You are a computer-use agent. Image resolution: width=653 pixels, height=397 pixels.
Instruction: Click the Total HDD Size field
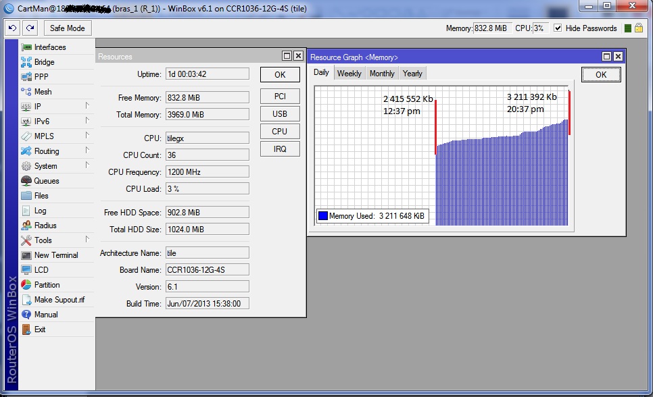pos(208,230)
